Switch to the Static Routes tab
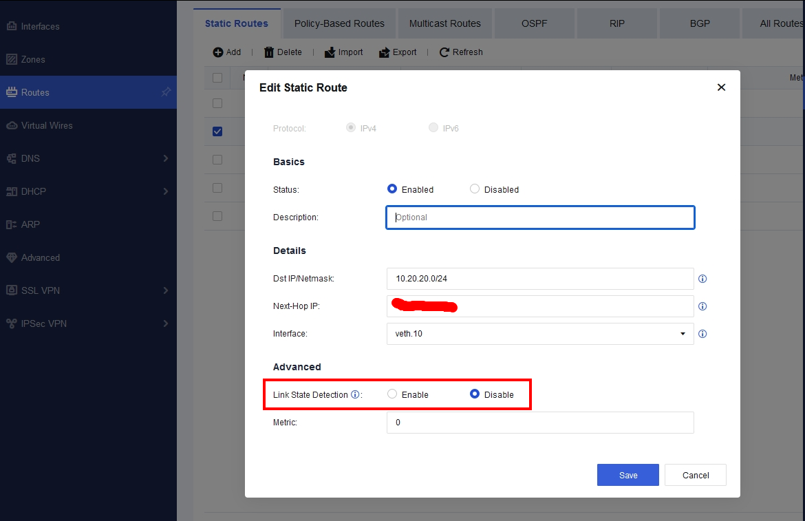This screenshot has height=521, width=805. (237, 23)
